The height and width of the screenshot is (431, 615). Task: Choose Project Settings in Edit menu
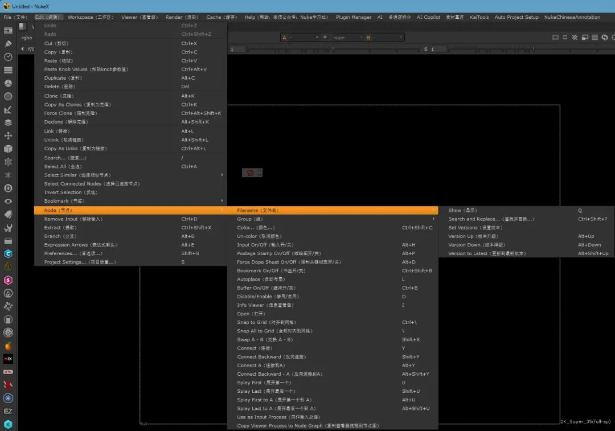click(130, 262)
